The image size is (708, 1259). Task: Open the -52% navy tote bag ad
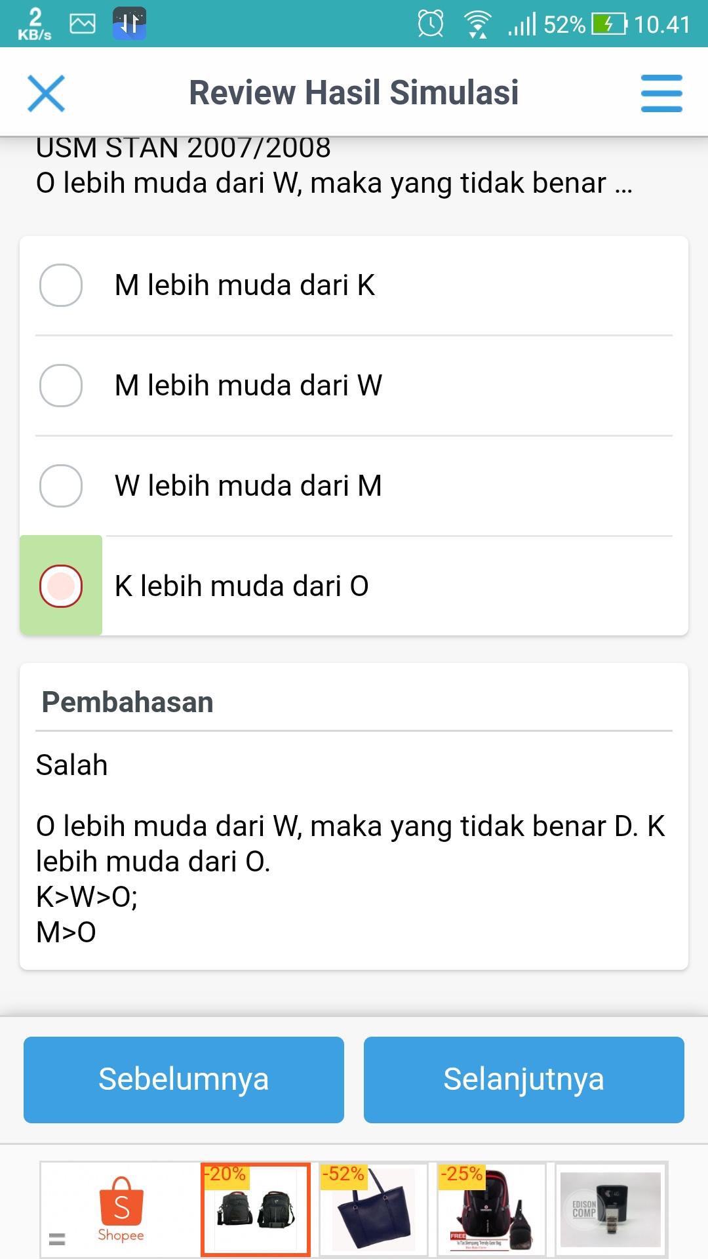(374, 1209)
